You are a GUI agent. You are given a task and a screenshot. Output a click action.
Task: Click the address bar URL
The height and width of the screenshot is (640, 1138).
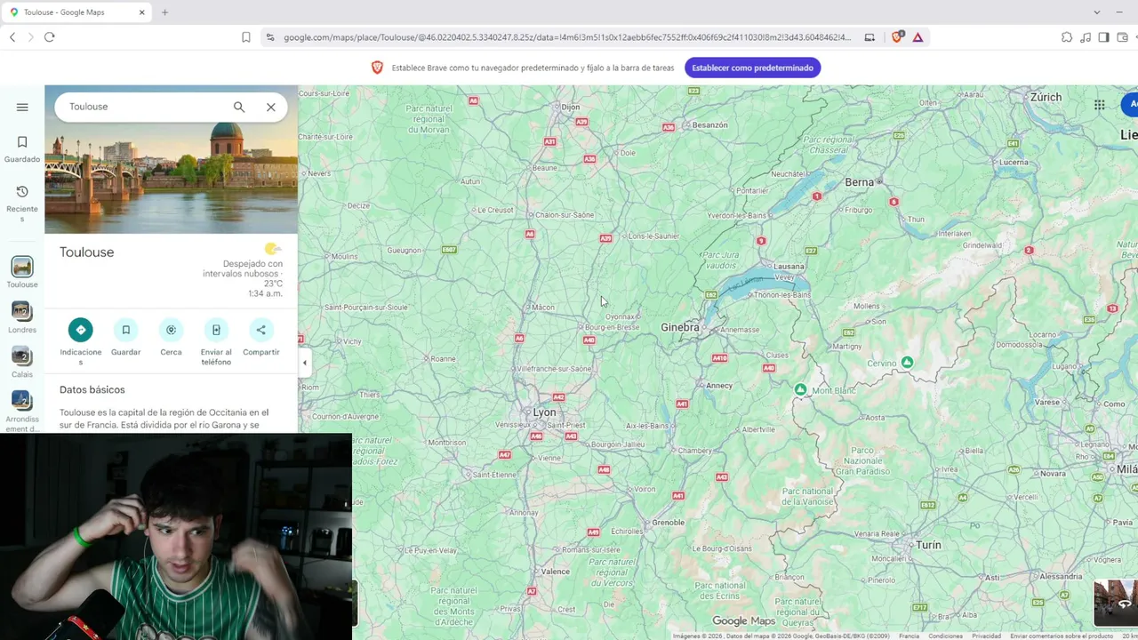(567, 37)
